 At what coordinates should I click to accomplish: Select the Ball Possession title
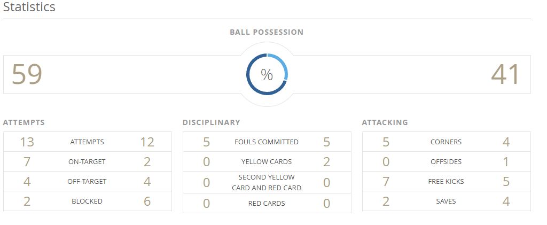[x=267, y=32]
